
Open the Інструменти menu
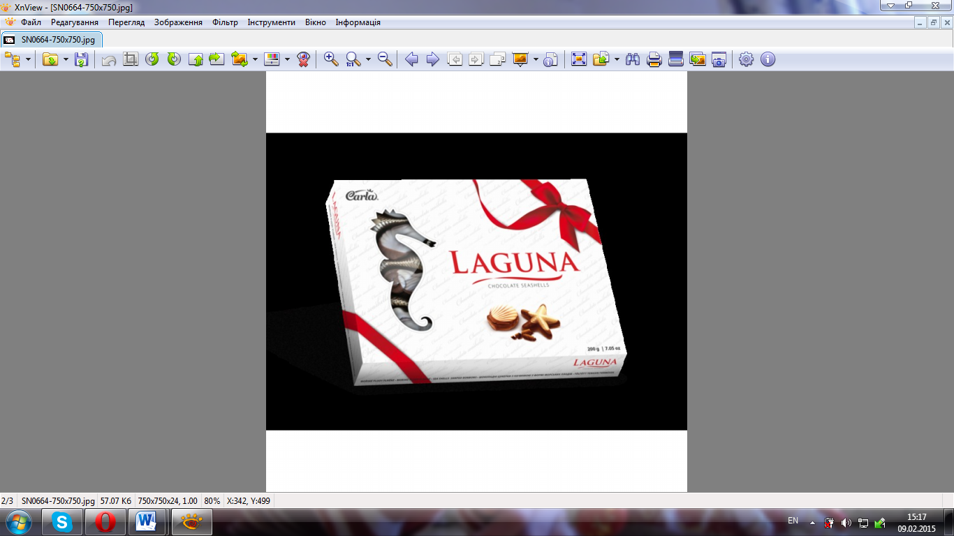(272, 22)
